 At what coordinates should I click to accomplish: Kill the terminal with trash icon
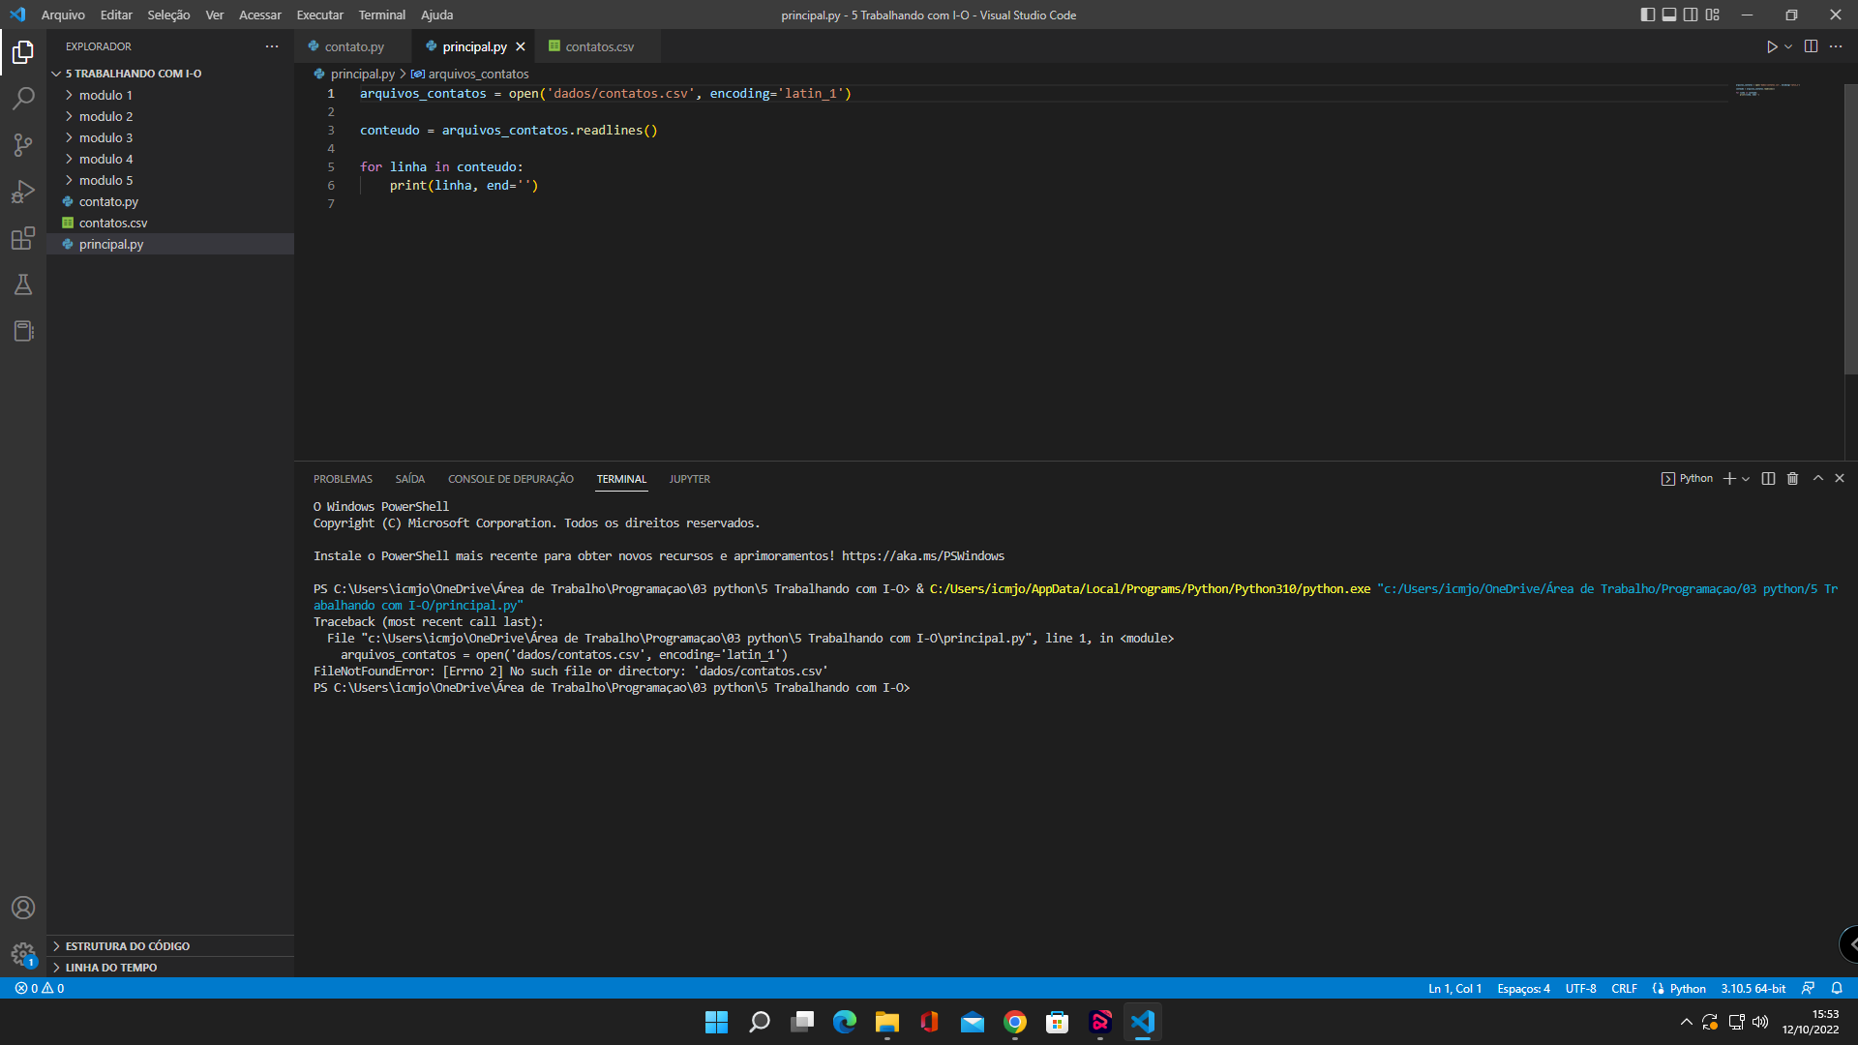tap(1792, 479)
